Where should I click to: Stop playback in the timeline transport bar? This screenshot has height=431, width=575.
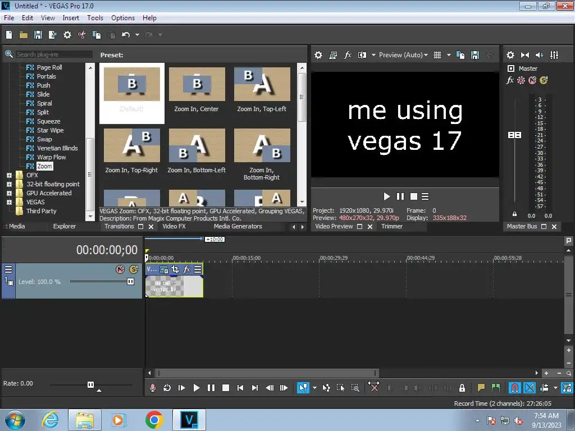coord(226,388)
